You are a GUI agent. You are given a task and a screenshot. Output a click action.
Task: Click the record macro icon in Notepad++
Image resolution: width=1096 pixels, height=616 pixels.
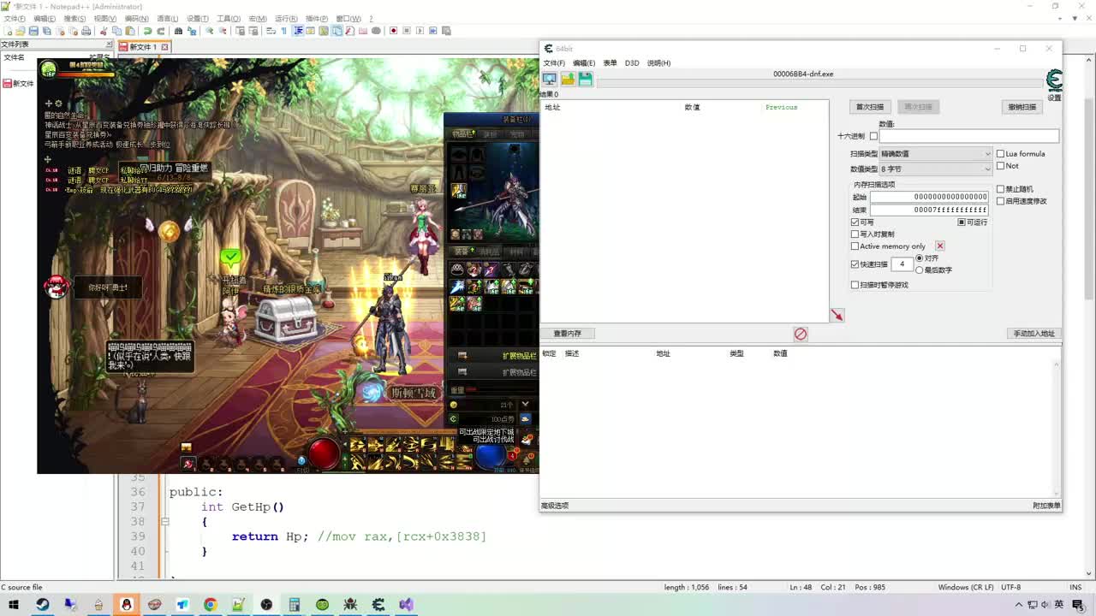393,31
